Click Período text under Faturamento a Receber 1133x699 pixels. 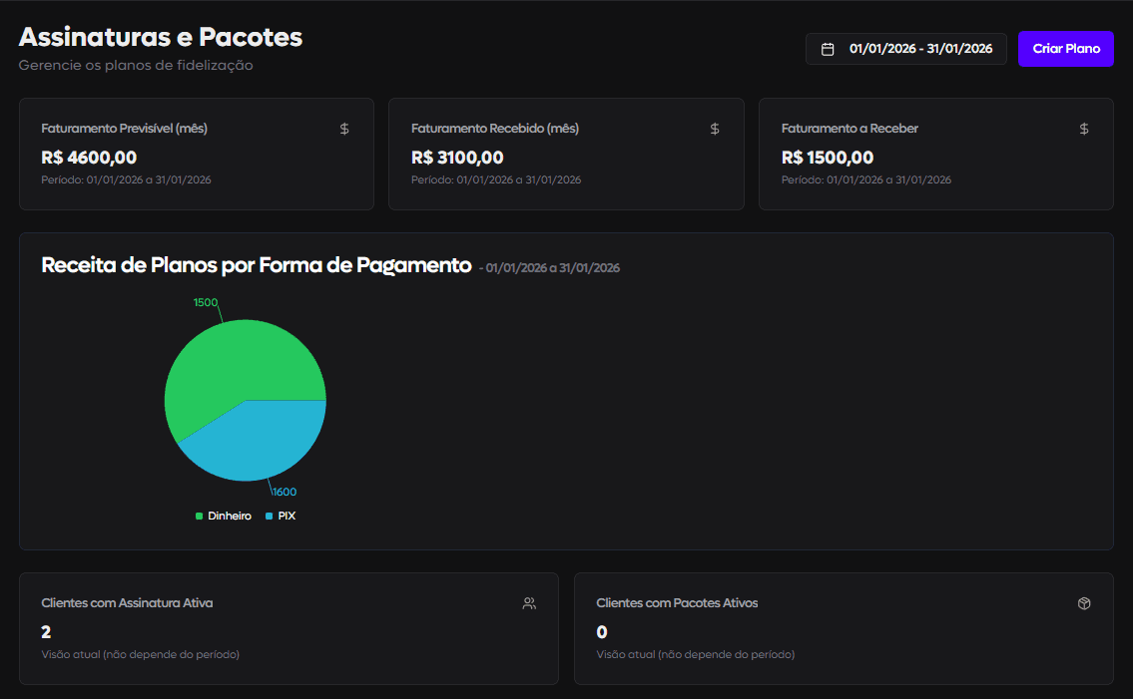tap(866, 179)
